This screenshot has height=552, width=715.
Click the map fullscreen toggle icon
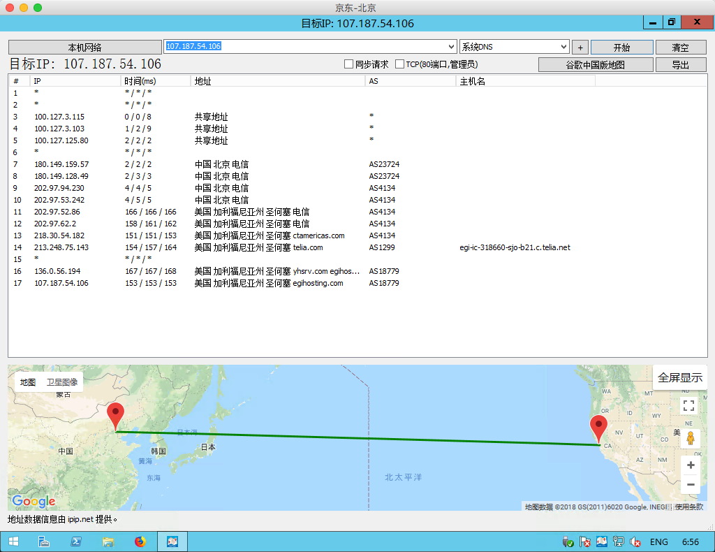click(689, 405)
